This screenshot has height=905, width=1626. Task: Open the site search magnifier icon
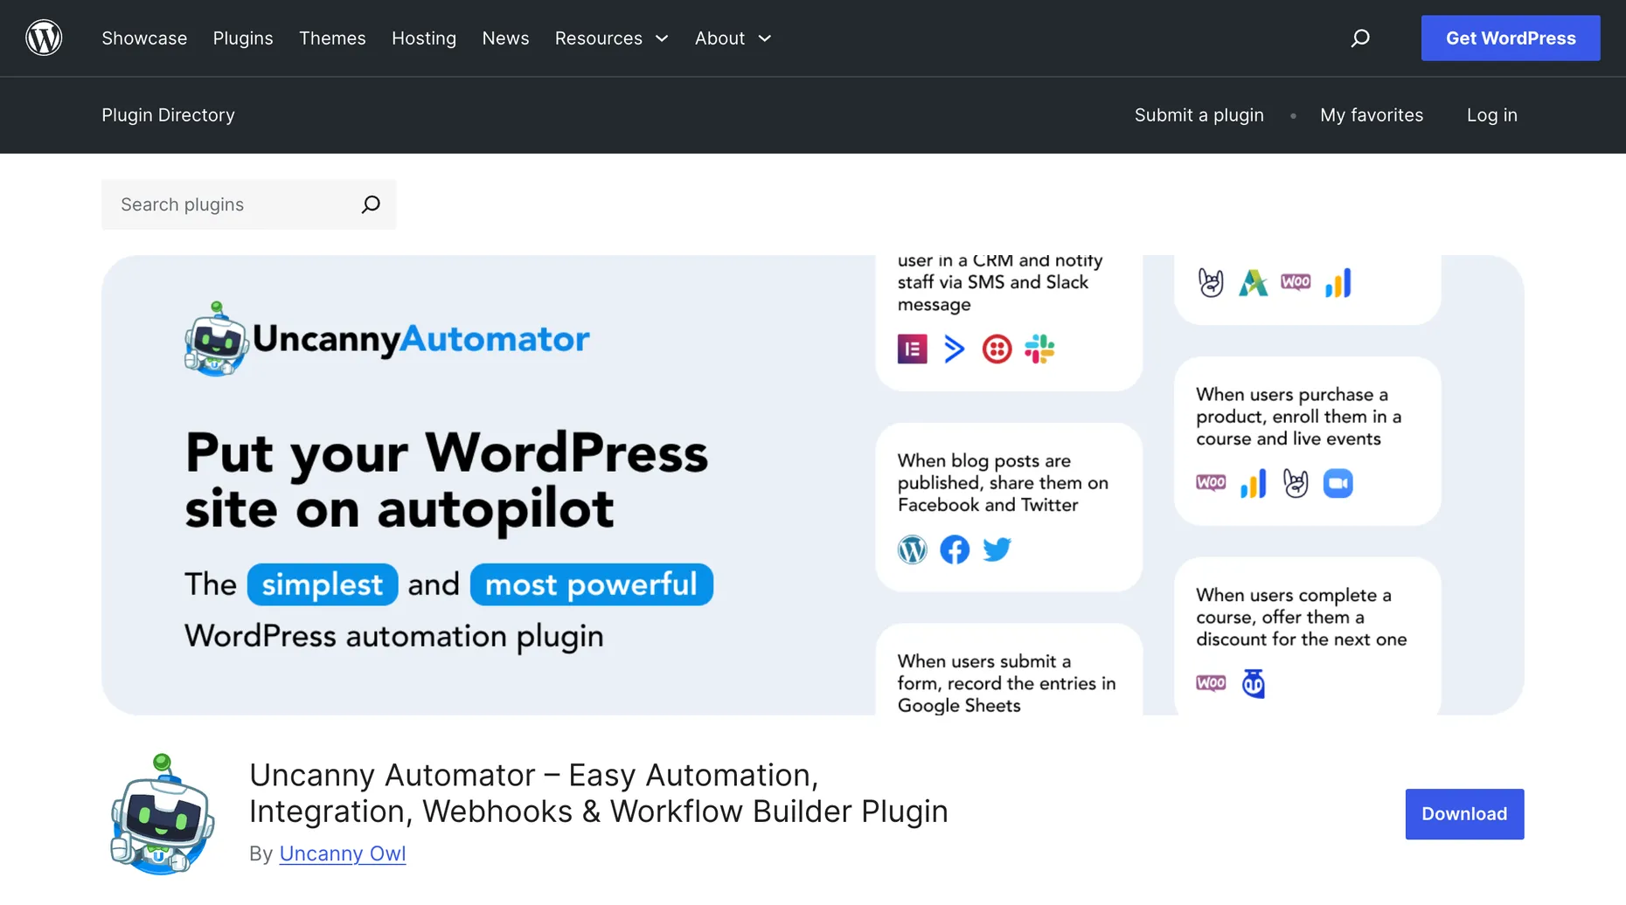(x=1360, y=38)
